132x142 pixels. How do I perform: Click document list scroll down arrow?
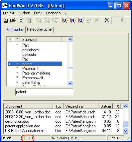pyautogui.click(x=125, y=131)
